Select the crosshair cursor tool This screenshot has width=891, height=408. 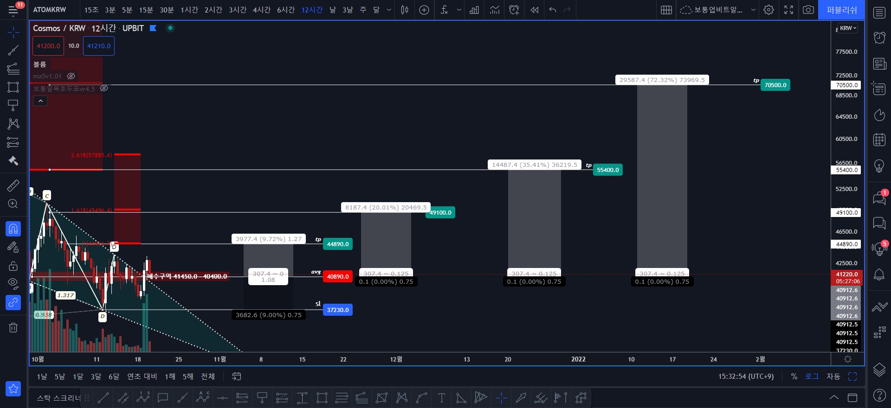point(13,32)
